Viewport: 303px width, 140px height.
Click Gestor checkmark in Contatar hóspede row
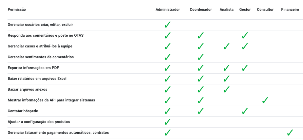point(245,111)
